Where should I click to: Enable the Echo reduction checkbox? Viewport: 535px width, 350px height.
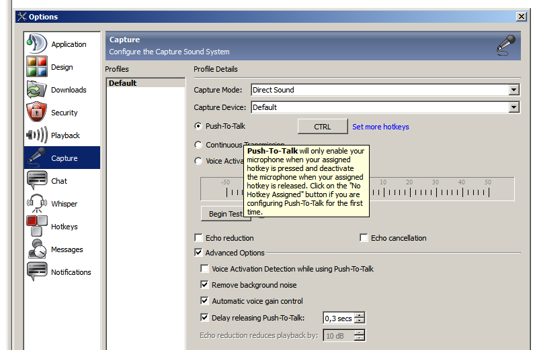pos(198,237)
